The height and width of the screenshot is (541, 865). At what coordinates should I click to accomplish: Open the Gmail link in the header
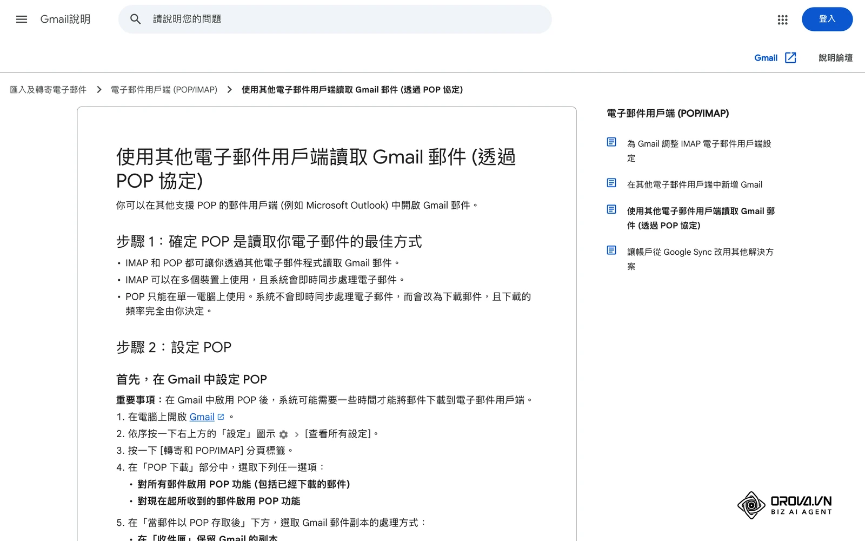point(766,58)
